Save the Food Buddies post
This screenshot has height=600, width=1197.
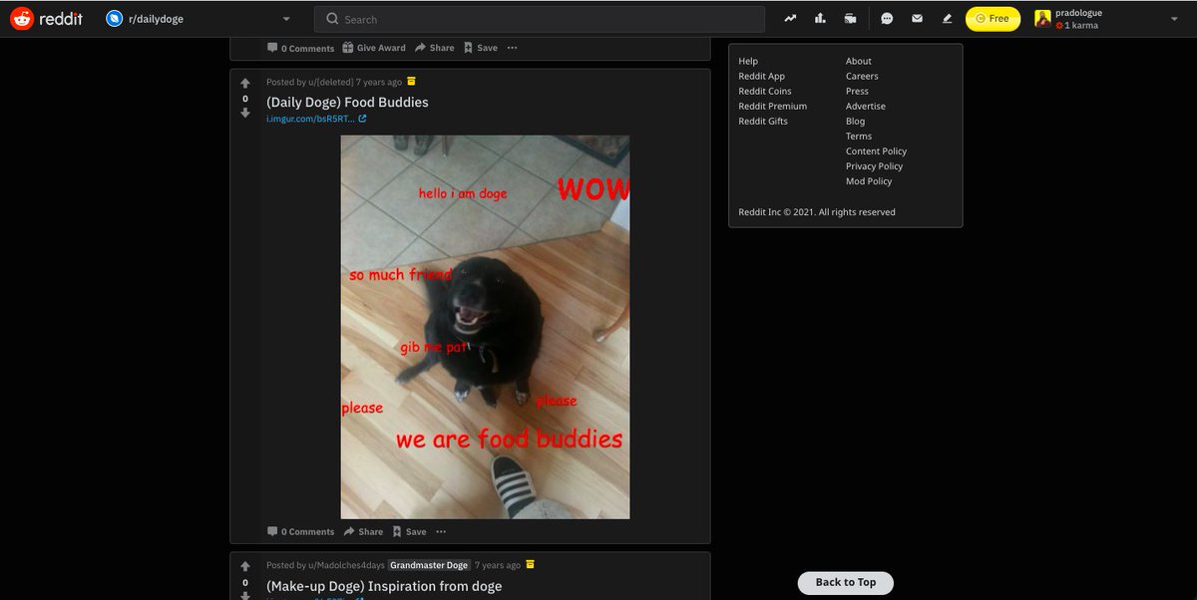[409, 531]
